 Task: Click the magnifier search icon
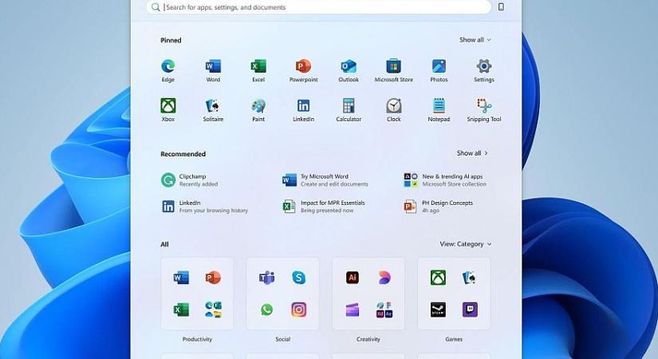point(156,7)
